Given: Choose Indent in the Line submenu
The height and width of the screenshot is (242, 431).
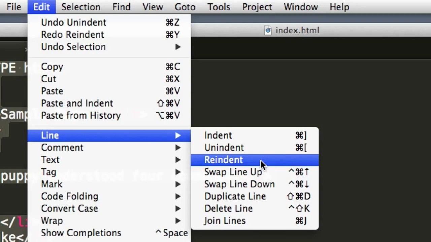Looking at the screenshot, I should pos(255,135).
